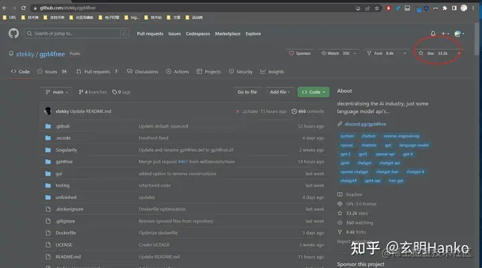
Task: Switch to the Discussions tab
Action: tap(143, 72)
